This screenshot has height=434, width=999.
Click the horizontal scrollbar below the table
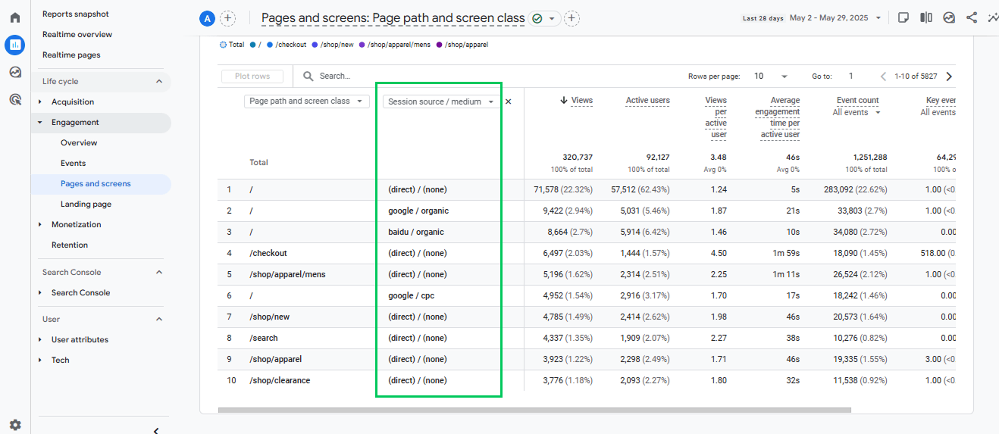[x=534, y=410]
